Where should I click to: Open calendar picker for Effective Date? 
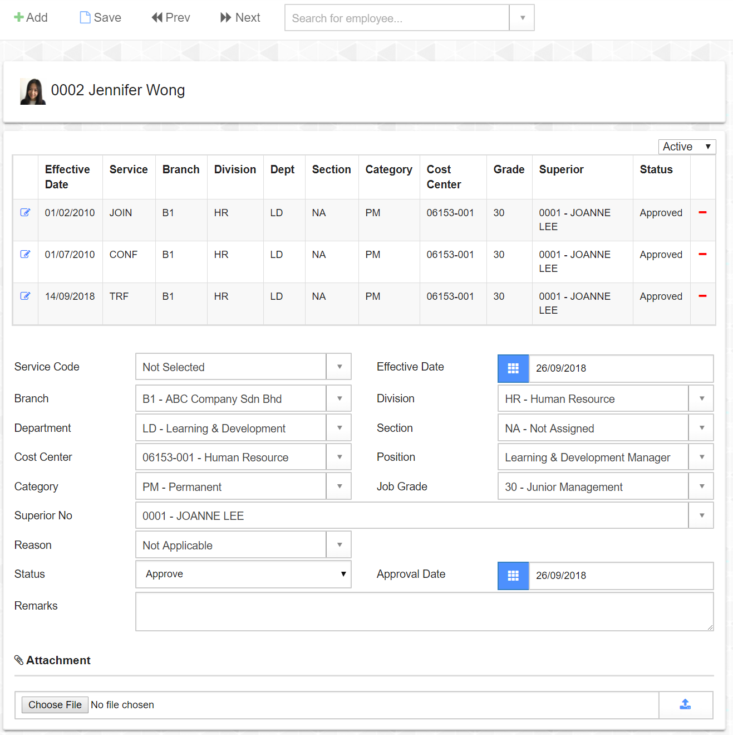click(x=513, y=368)
